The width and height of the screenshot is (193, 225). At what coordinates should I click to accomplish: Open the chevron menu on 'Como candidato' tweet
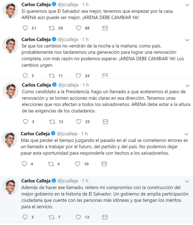point(188,86)
